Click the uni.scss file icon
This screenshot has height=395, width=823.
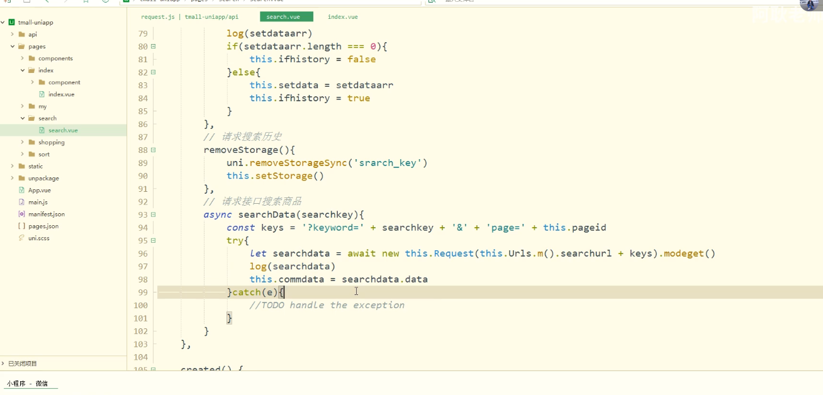(x=22, y=238)
